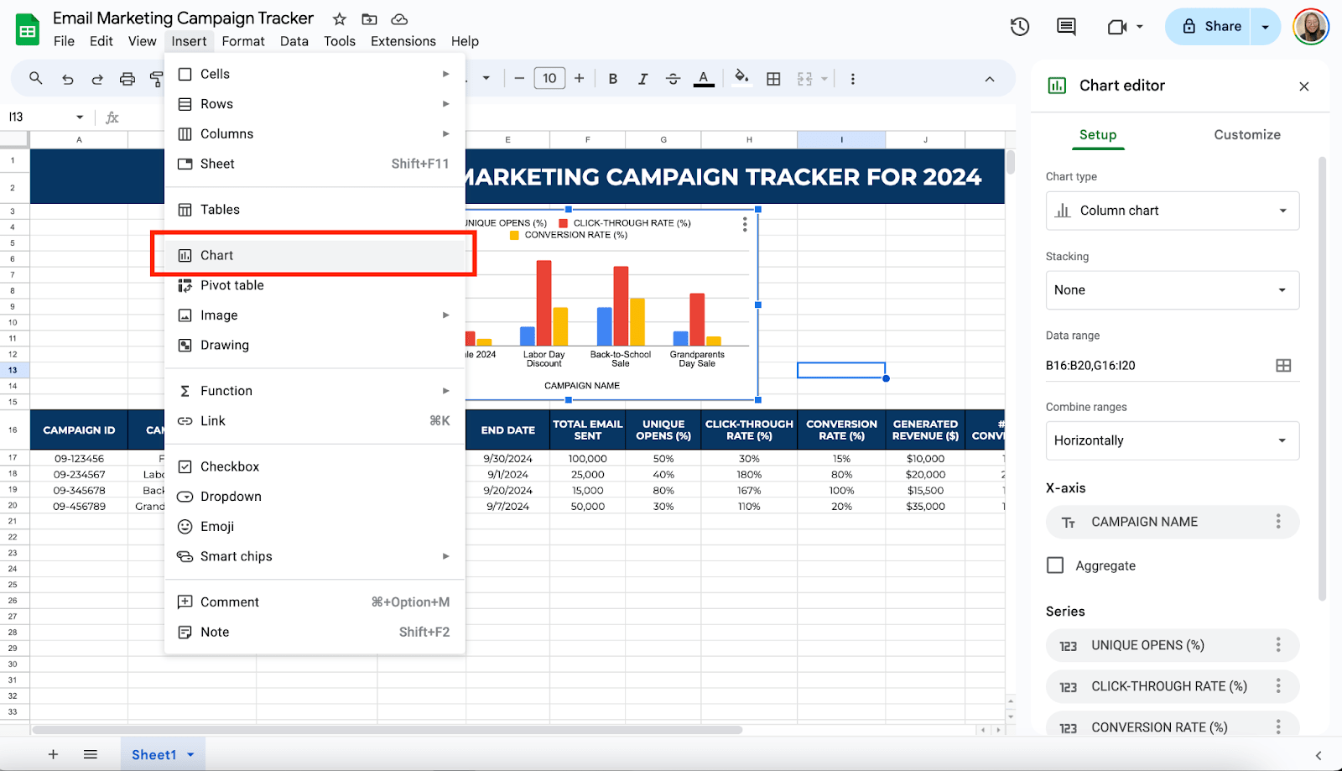This screenshot has width=1342, height=771.
Task: Open the File menu
Action: (x=64, y=41)
